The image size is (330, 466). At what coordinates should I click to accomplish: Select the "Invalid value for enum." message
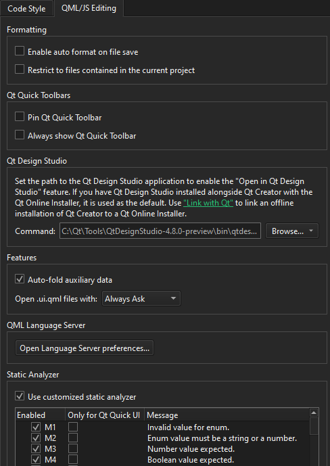pos(188,427)
